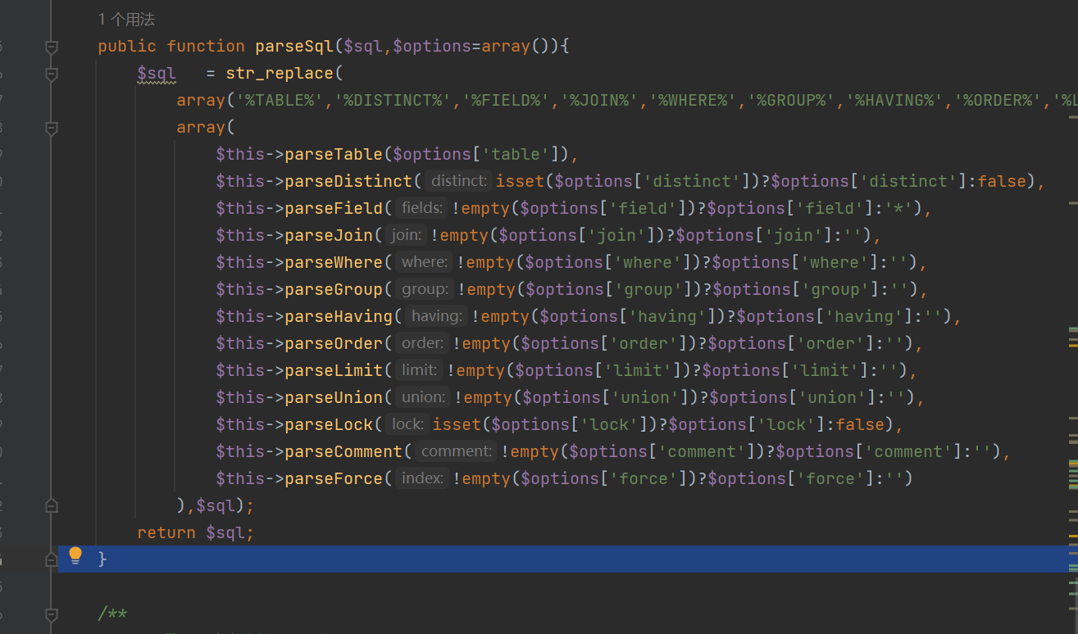Screen dimensions: 1078x634
Task: Click the 'lock:' parameter hint
Action: (407, 424)
